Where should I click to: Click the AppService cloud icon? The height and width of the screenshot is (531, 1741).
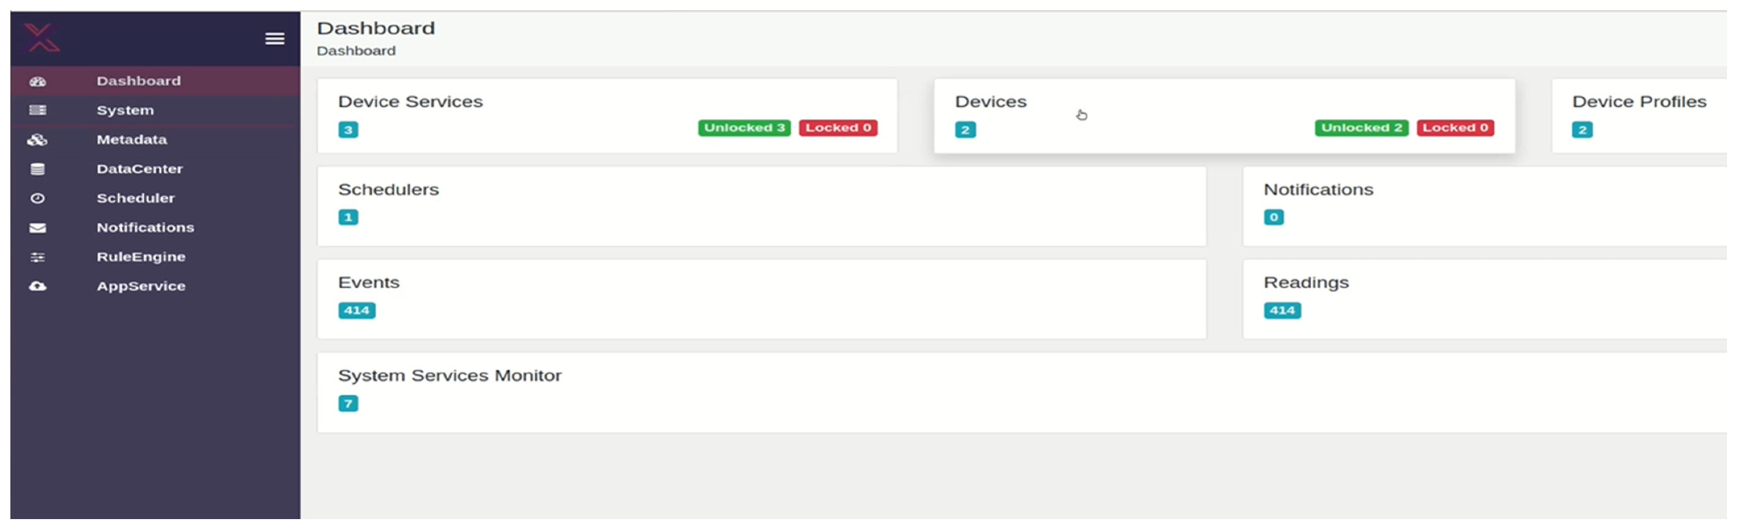[38, 286]
